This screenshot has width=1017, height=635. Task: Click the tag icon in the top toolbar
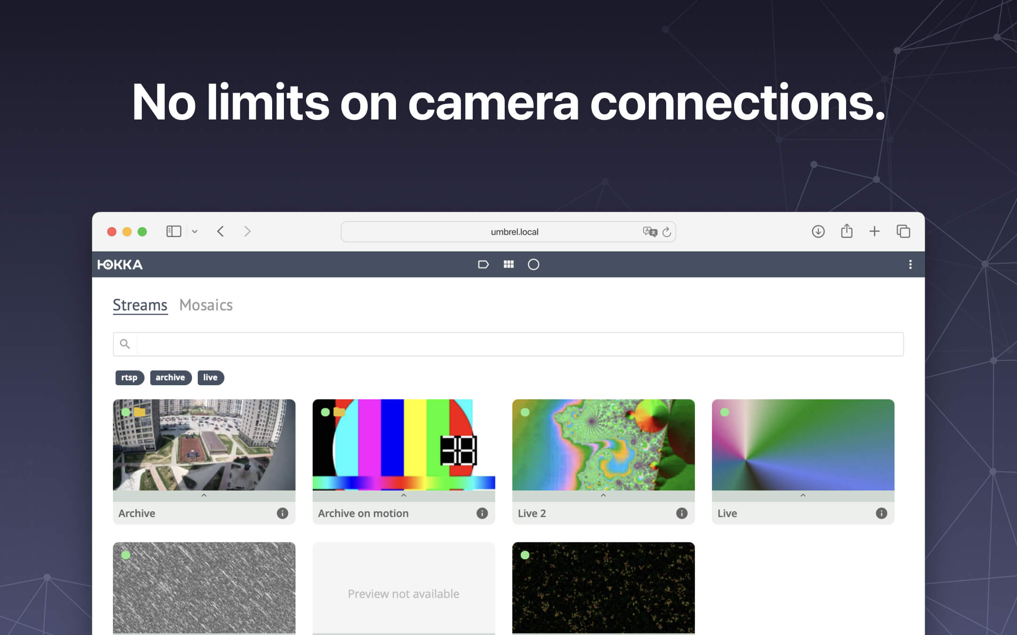pyautogui.click(x=483, y=264)
